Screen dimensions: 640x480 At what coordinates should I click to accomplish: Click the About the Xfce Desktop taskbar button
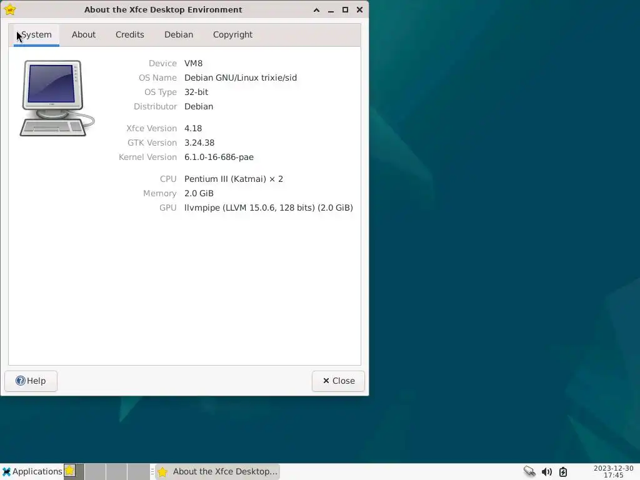(217, 471)
